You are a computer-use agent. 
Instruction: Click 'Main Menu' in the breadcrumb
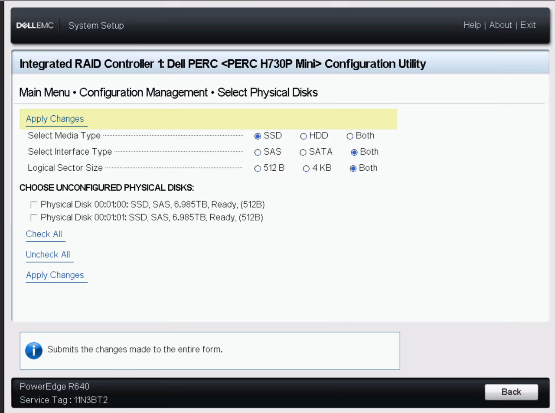(x=45, y=92)
